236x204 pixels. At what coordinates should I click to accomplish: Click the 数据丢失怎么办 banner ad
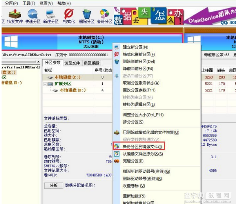(149, 16)
